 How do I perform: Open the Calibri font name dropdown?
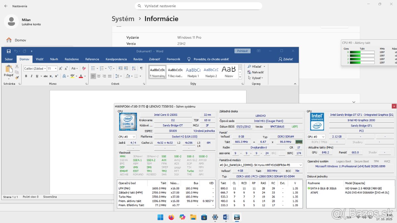click(x=34, y=68)
